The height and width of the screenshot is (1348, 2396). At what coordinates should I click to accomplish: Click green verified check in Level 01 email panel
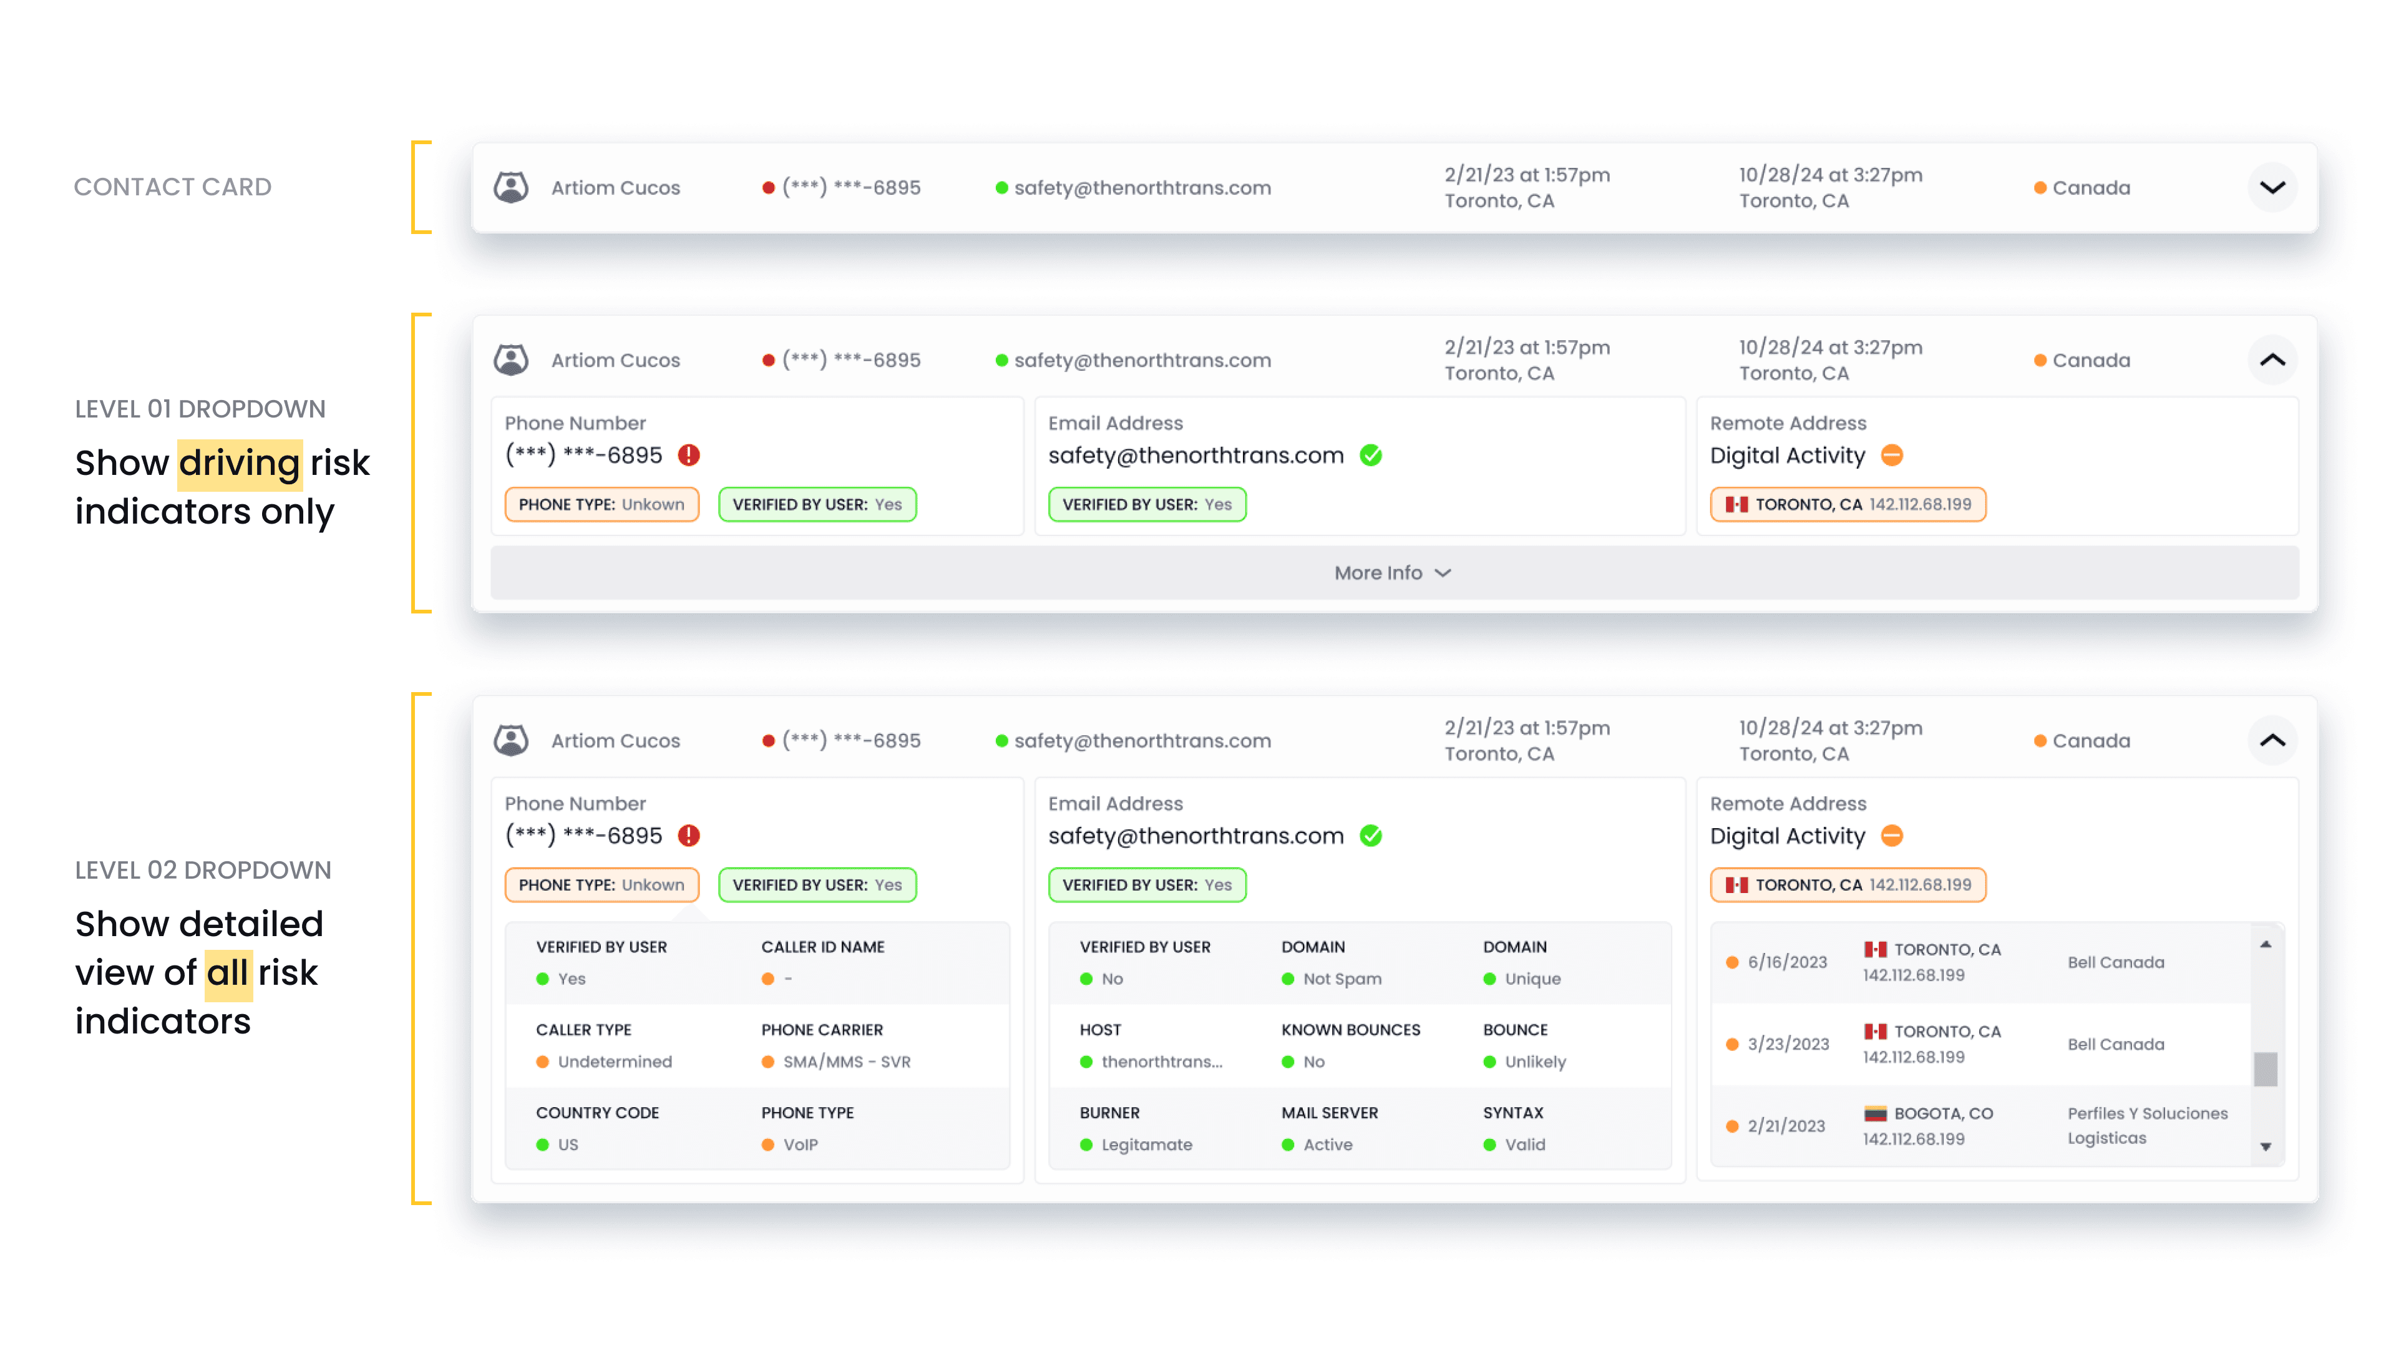tap(1370, 455)
